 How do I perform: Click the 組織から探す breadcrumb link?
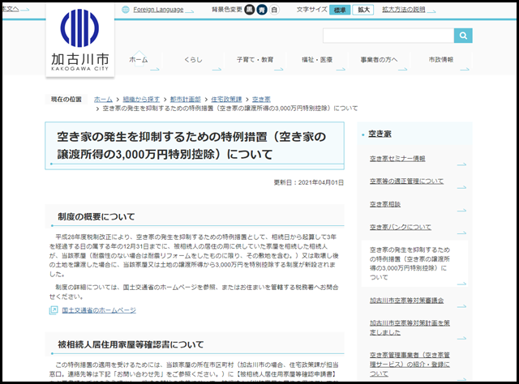point(141,99)
